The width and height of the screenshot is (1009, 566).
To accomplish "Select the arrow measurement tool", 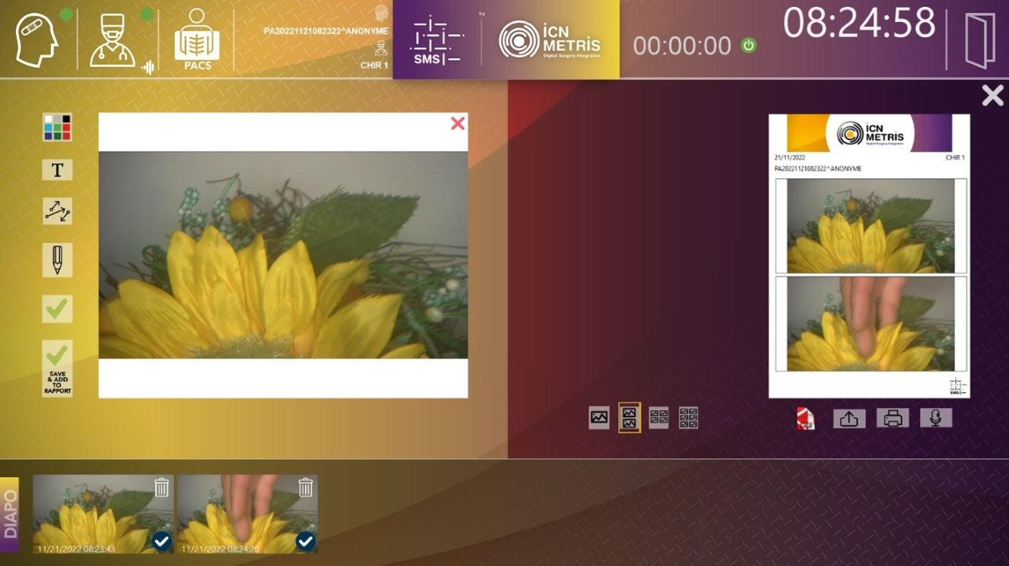I will [x=57, y=212].
